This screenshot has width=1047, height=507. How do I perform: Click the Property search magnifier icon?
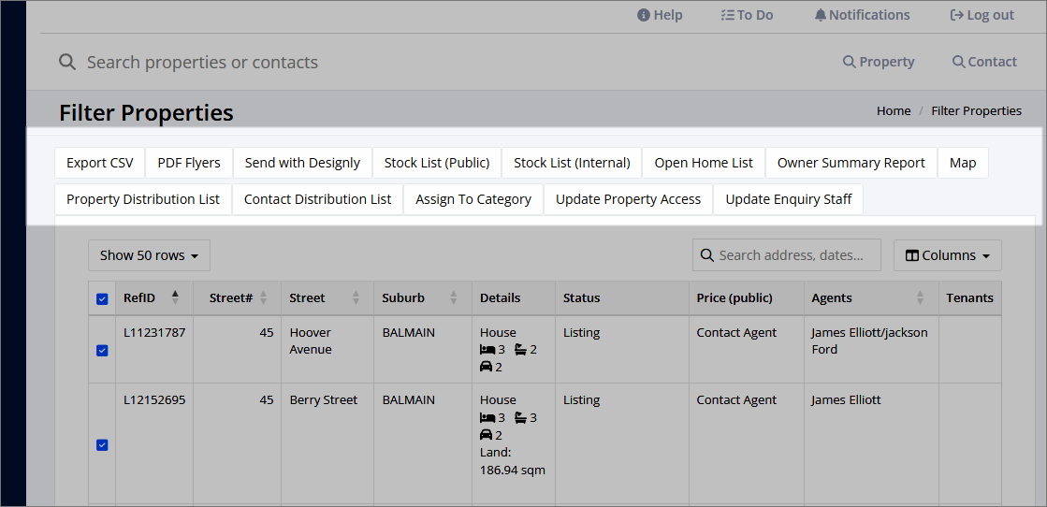tap(850, 62)
